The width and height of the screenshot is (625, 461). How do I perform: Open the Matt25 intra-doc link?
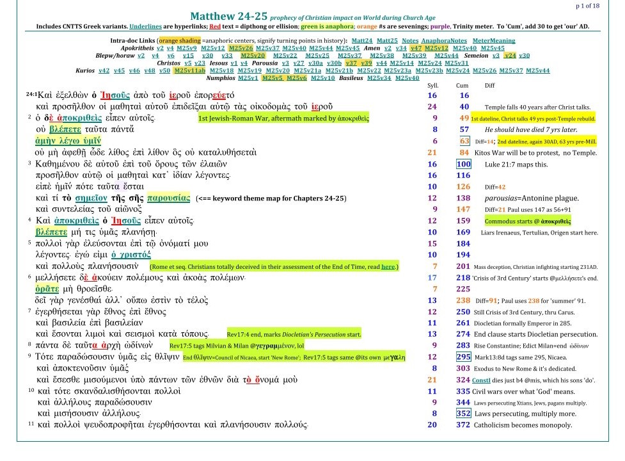[x=387, y=41]
